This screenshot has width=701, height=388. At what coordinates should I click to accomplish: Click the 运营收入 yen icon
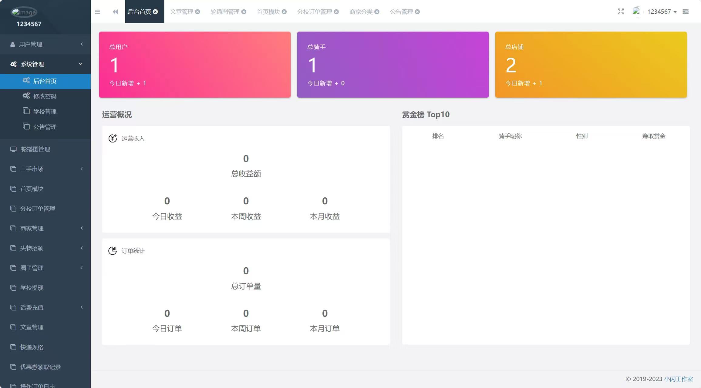click(113, 139)
